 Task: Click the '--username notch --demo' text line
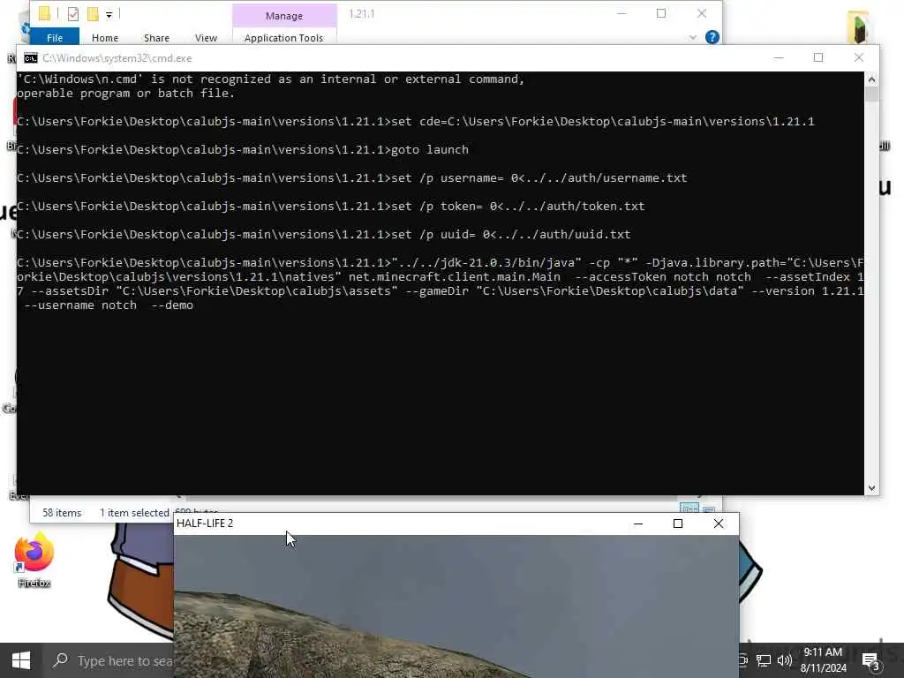[x=109, y=305]
